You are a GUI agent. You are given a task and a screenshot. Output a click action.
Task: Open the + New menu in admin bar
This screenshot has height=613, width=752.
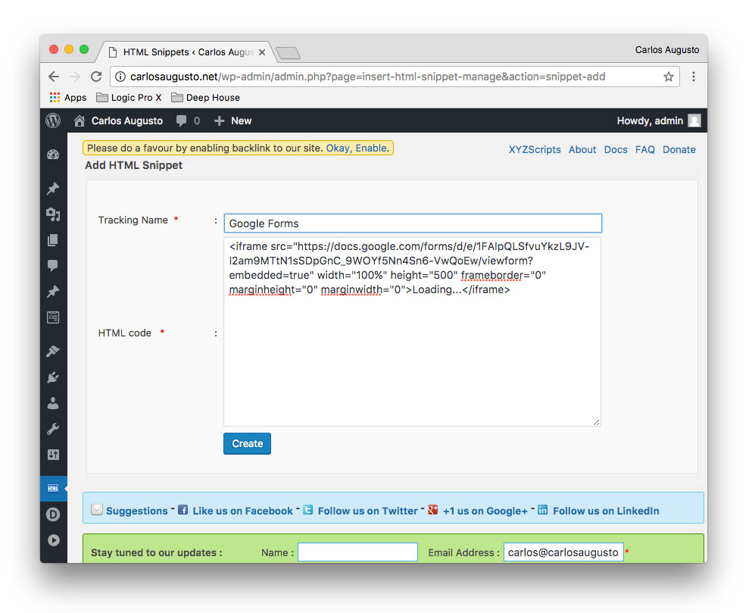pos(233,120)
